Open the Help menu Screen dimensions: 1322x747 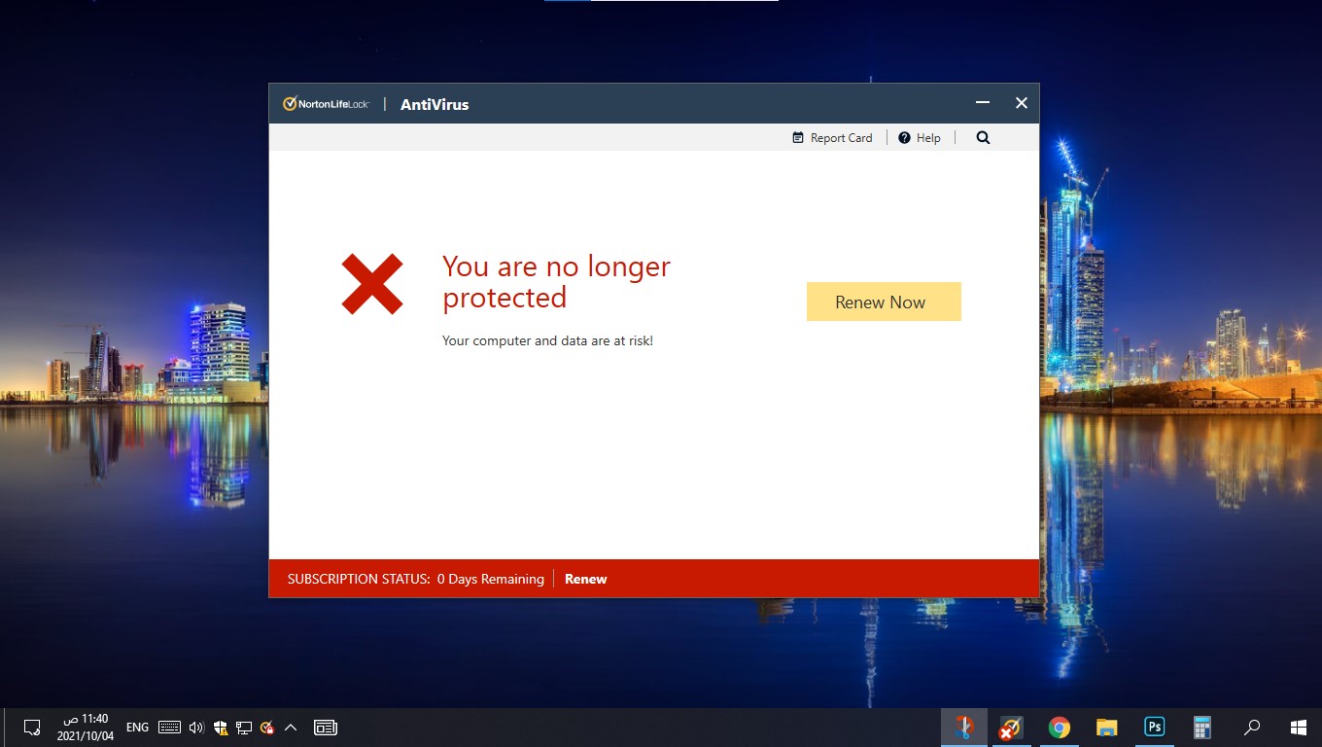920,138
